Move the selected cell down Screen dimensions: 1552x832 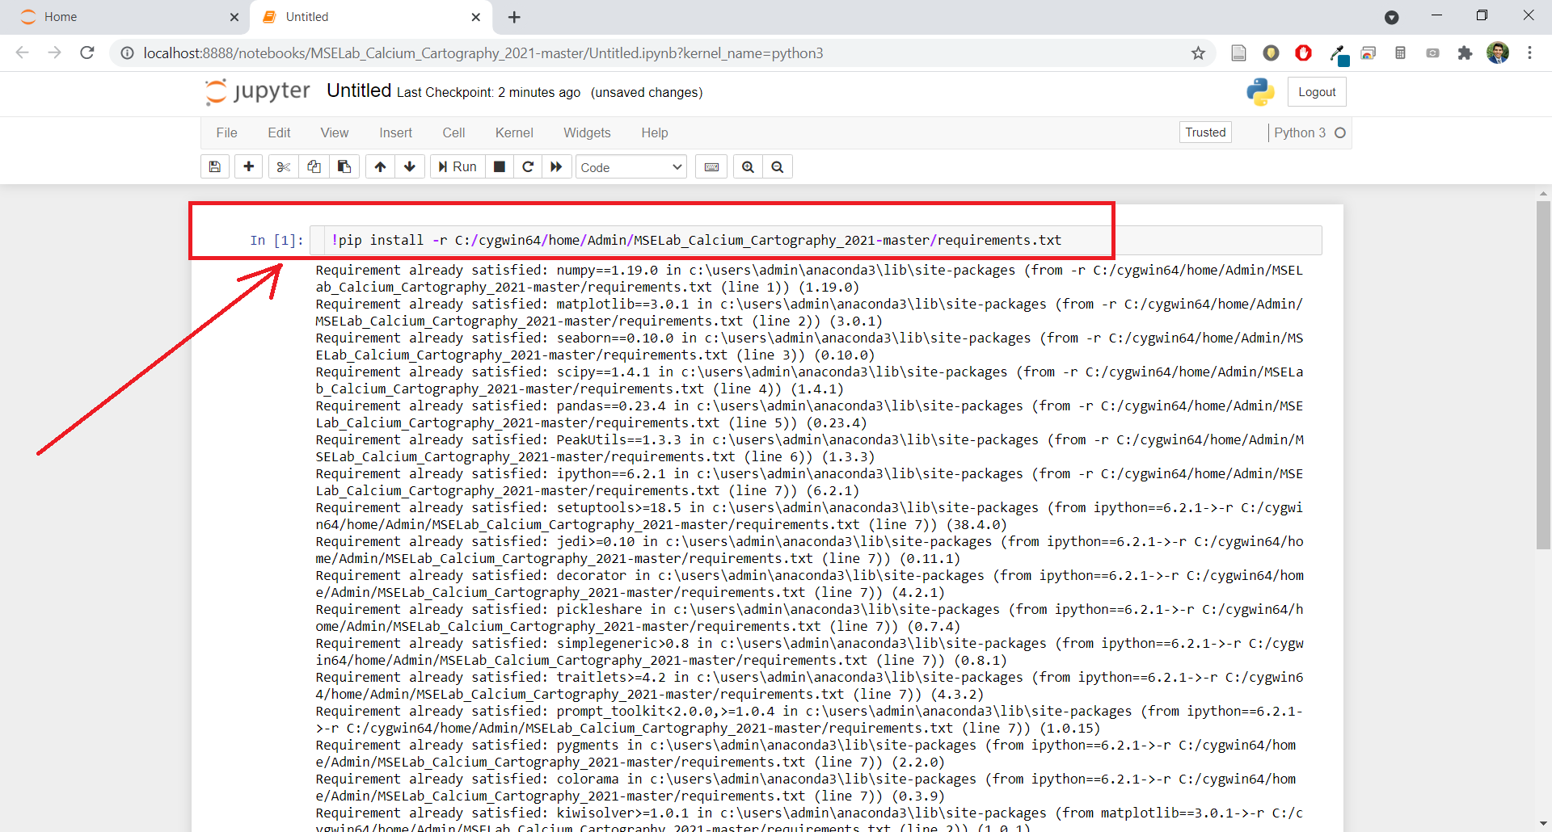coord(410,166)
